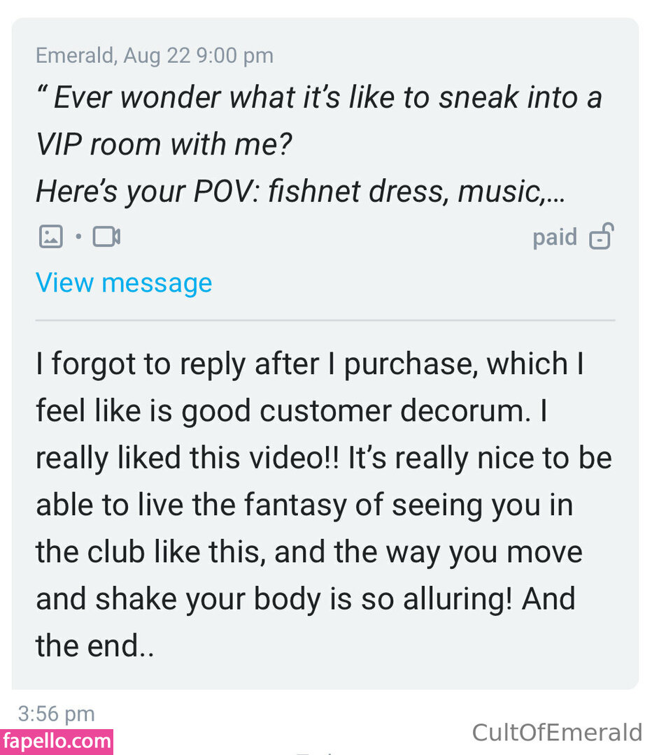Click the quoted line "Ever wonder what it's like"

318,99
